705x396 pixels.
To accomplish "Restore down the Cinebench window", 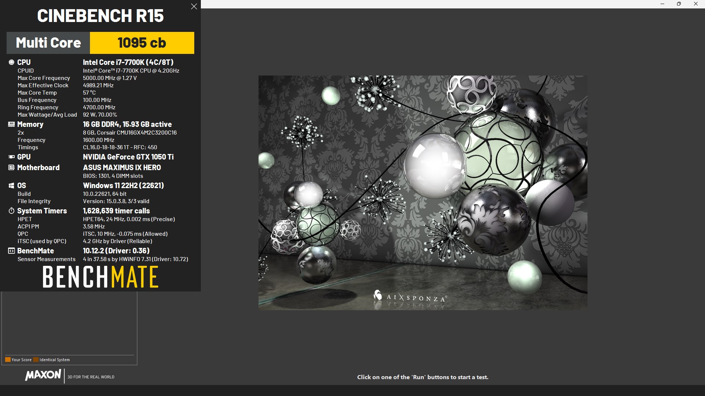I will click(x=679, y=4).
